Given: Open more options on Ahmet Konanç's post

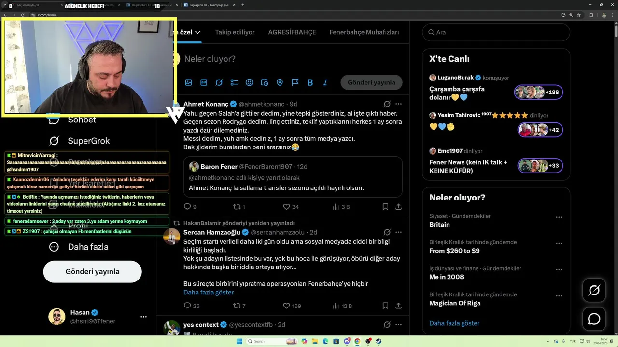Looking at the screenshot, I should click(398, 104).
